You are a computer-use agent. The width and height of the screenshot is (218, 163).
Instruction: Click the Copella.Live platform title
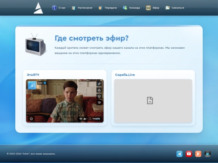pyautogui.click(x=125, y=75)
